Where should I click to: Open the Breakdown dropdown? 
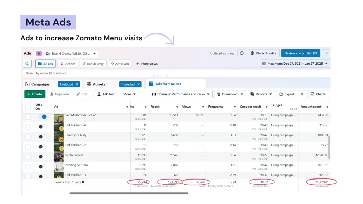230,94
